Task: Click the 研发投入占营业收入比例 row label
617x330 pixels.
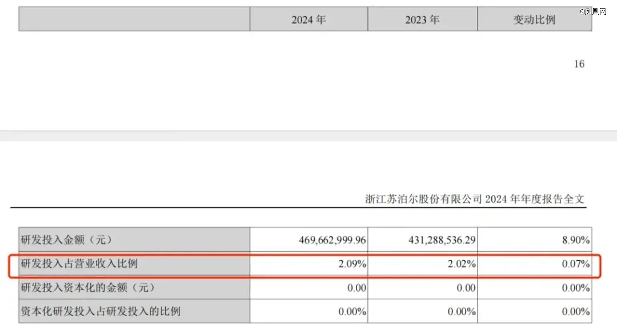Action: click(x=79, y=264)
